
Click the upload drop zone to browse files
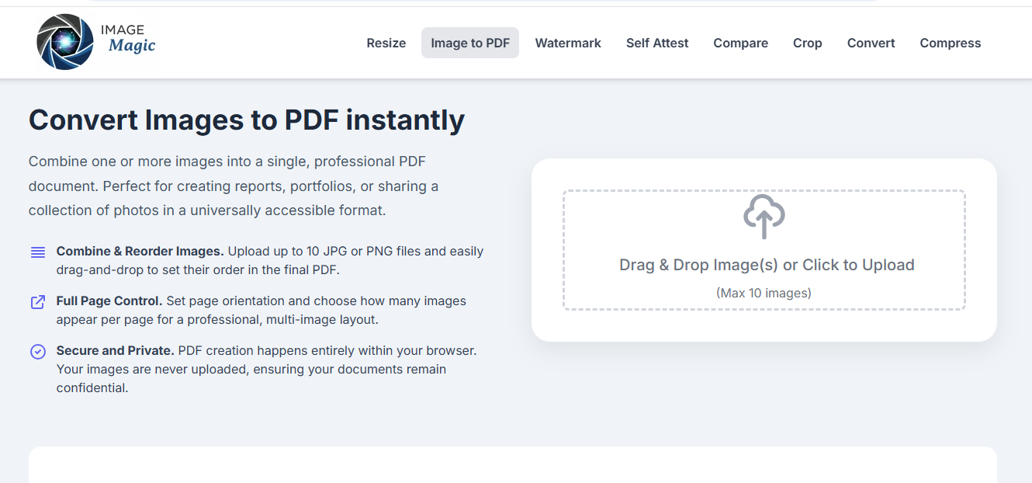point(764,248)
